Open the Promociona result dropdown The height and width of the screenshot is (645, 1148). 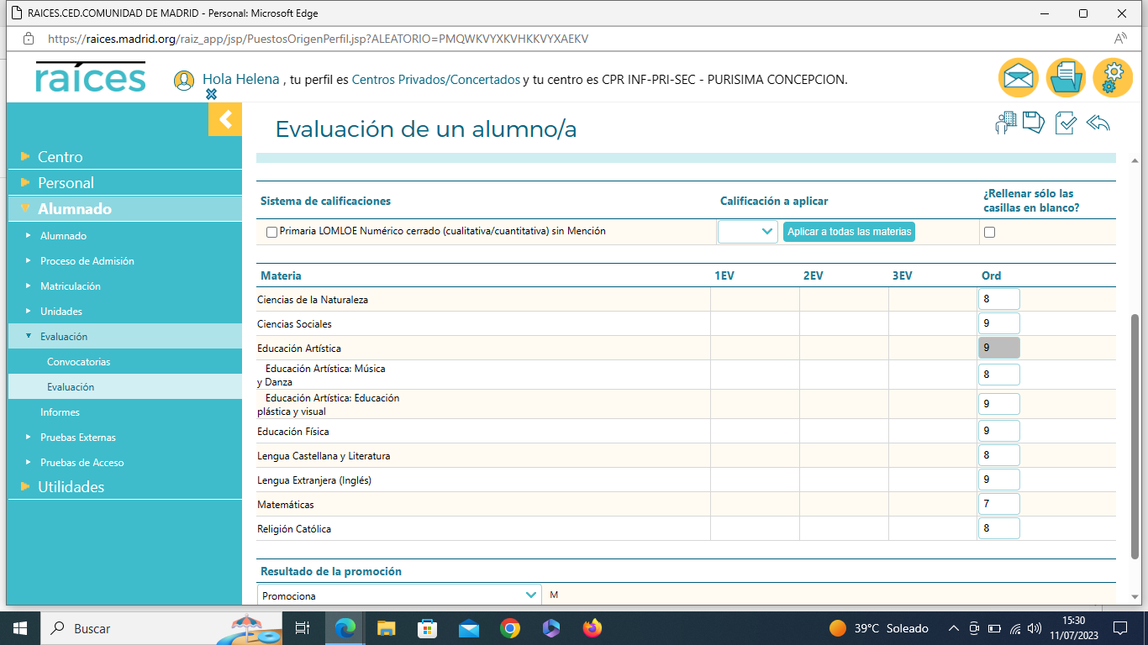399,595
